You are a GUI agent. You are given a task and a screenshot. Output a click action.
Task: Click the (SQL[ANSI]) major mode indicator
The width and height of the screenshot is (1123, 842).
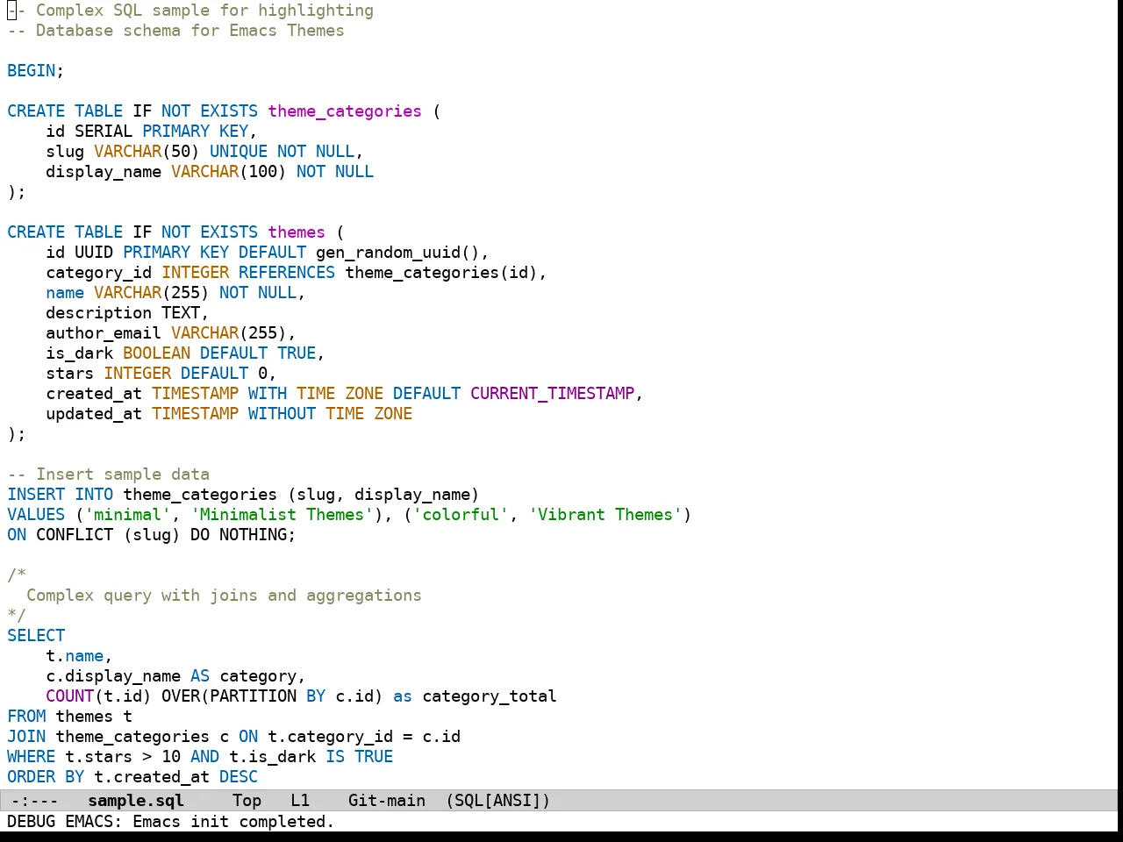click(x=497, y=800)
